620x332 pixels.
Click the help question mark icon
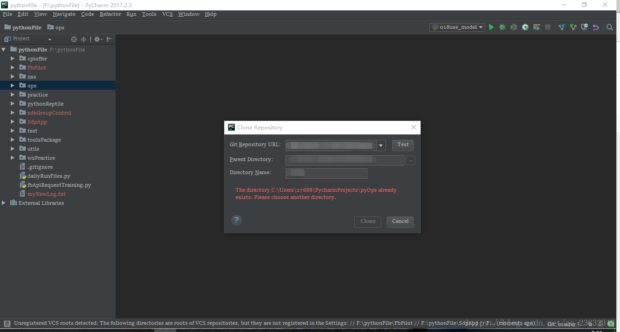coord(236,220)
